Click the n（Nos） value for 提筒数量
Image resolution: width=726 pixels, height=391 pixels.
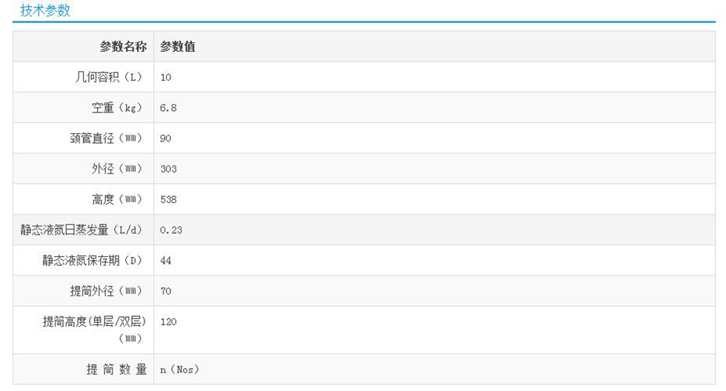click(x=179, y=370)
